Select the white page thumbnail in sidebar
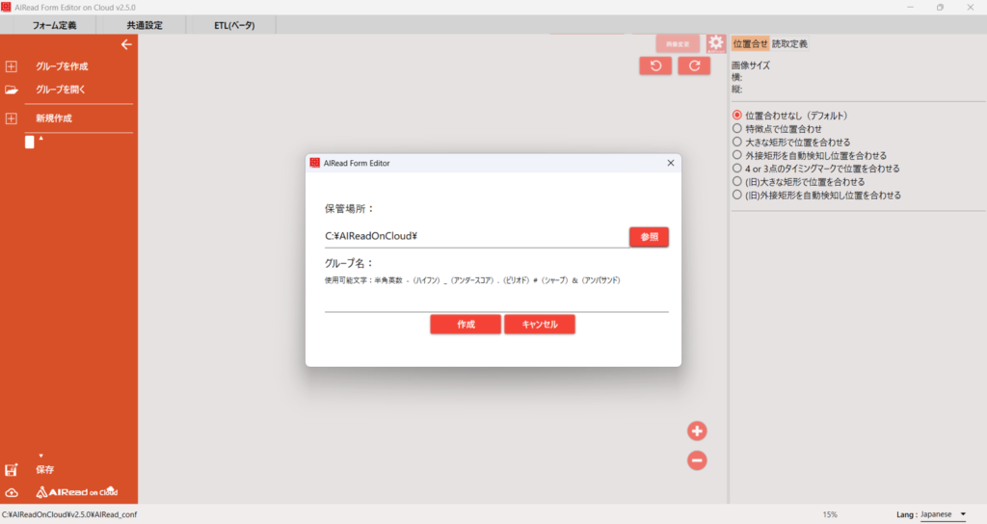 click(30, 143)
